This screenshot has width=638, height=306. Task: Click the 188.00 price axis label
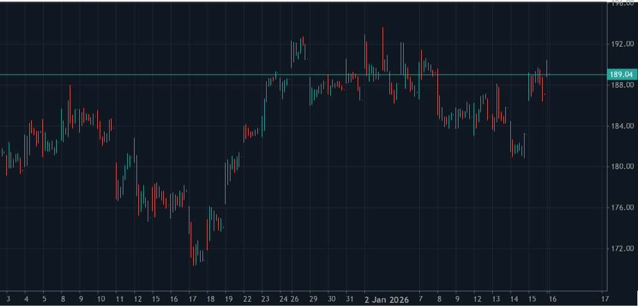[621, 85]
